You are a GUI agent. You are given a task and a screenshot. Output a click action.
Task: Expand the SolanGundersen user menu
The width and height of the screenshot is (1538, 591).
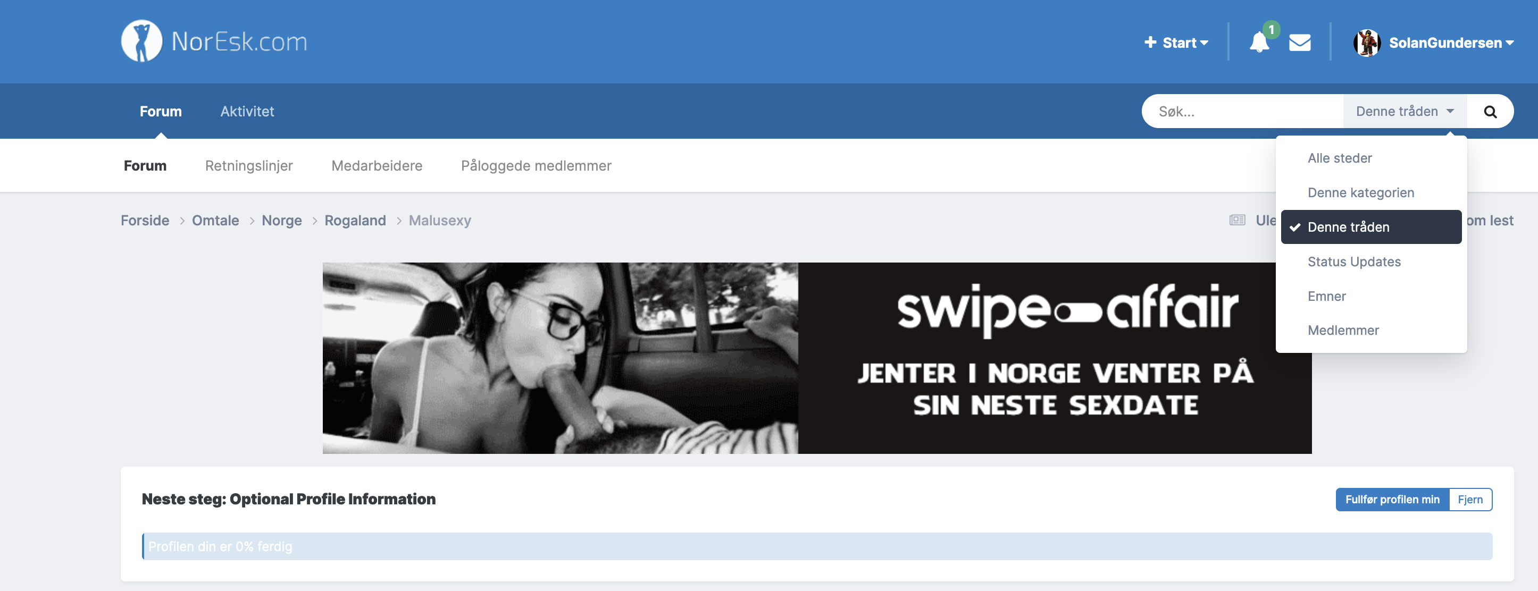point(1451,43)
